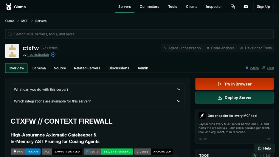Open the Inspector navigation item
Image resolution: width=279 pixels, height=157 pixels.
tap(214, 7)
